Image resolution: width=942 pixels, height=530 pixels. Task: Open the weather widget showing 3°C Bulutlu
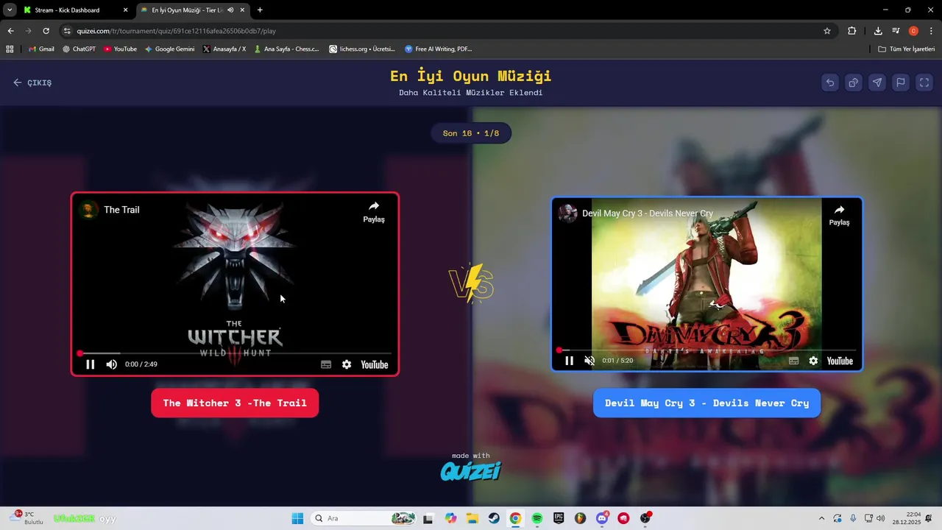tap(28, 518)
